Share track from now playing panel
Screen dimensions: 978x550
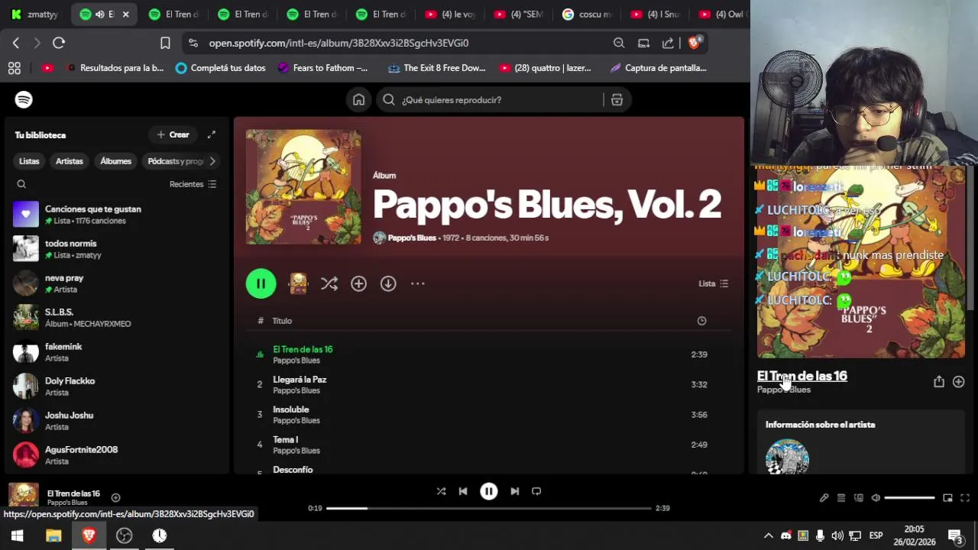coord(939,382)
